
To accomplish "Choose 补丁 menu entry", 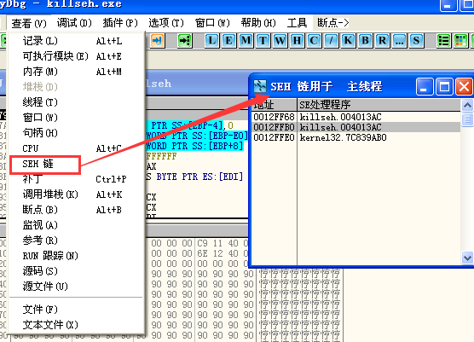I will click(x=76, y=179).
